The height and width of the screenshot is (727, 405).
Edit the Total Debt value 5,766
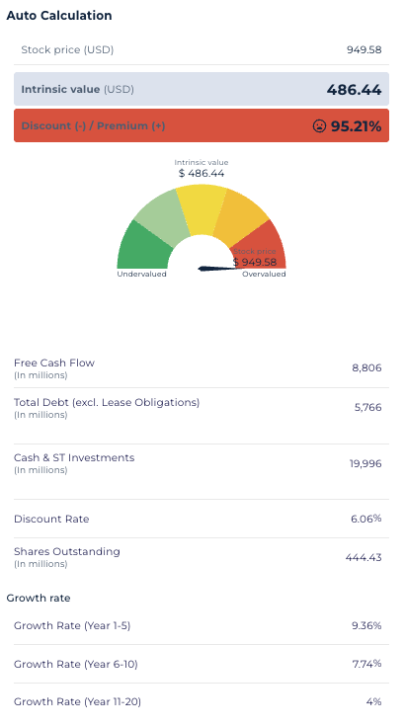pyautogui.click(x=367, y=408)
